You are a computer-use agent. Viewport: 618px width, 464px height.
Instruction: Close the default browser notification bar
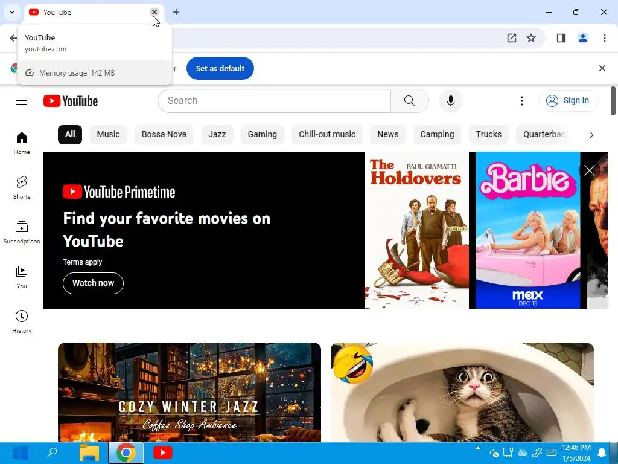point(602,68)
